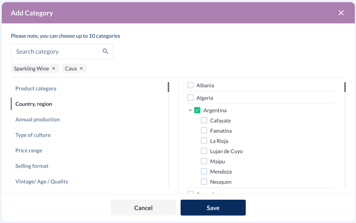Remove the Cava category tag
Viewport: 356px width, 223px height.
[x=81, y=69]
